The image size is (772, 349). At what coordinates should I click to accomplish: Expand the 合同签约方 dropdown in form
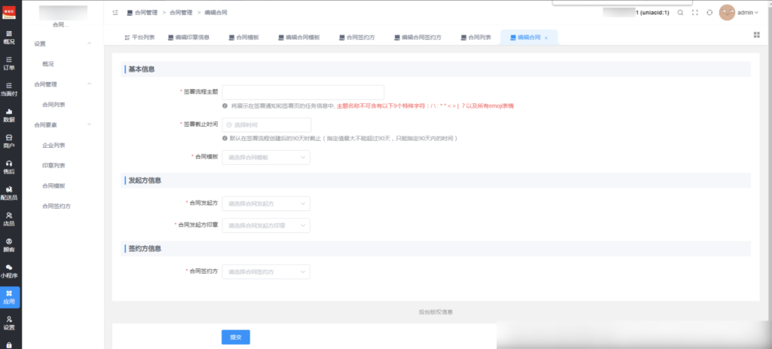tap(265, 271)
